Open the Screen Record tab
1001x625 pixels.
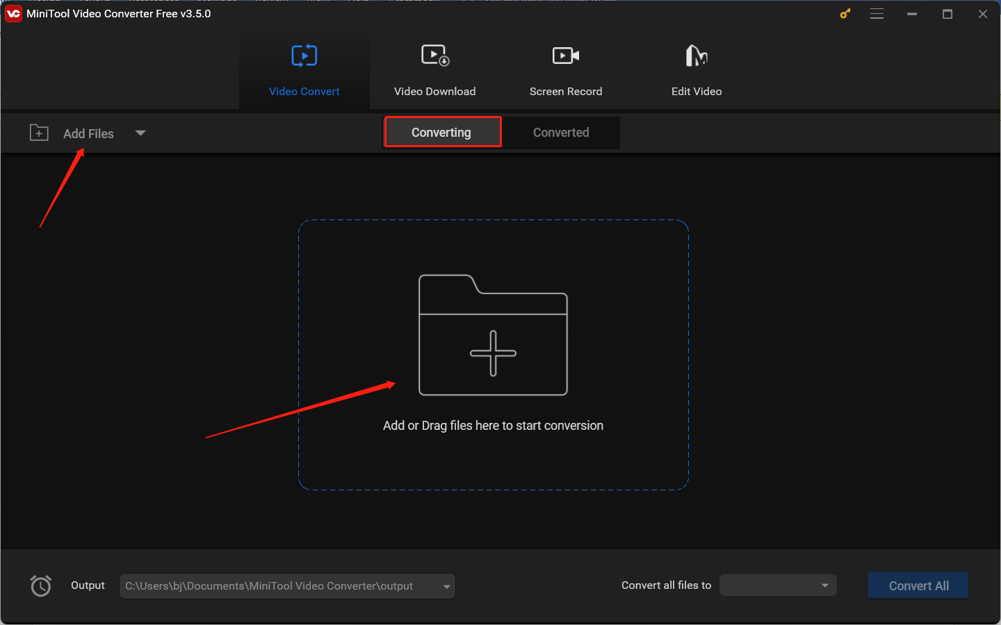point(565,69)
